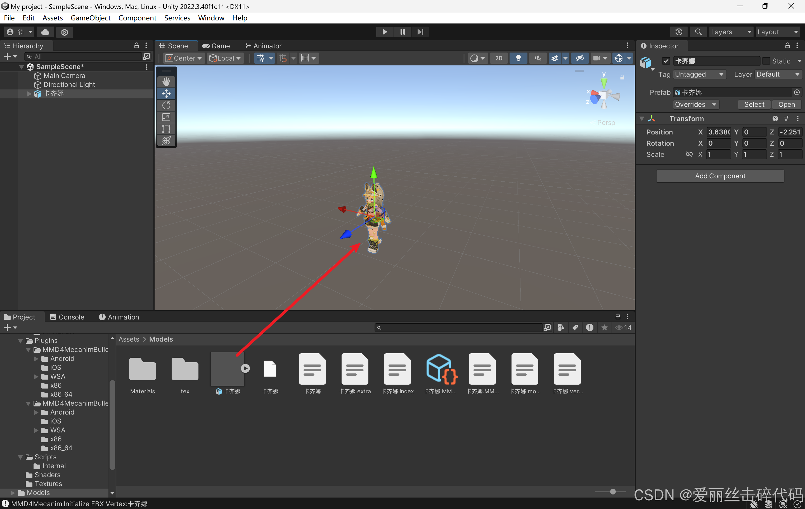Open Transform component help icon
805x509 pixels.
pyautogui.click(x=775, y=119)
